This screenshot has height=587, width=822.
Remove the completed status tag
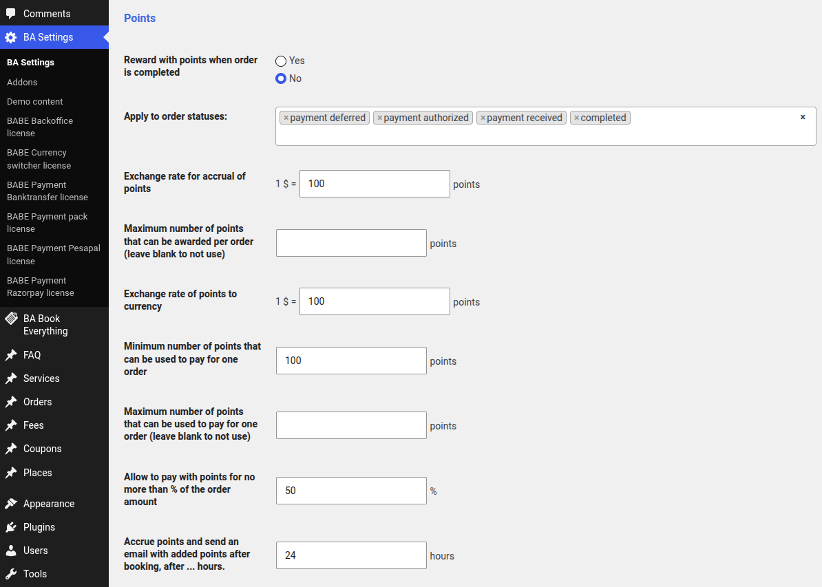point(577,118)
